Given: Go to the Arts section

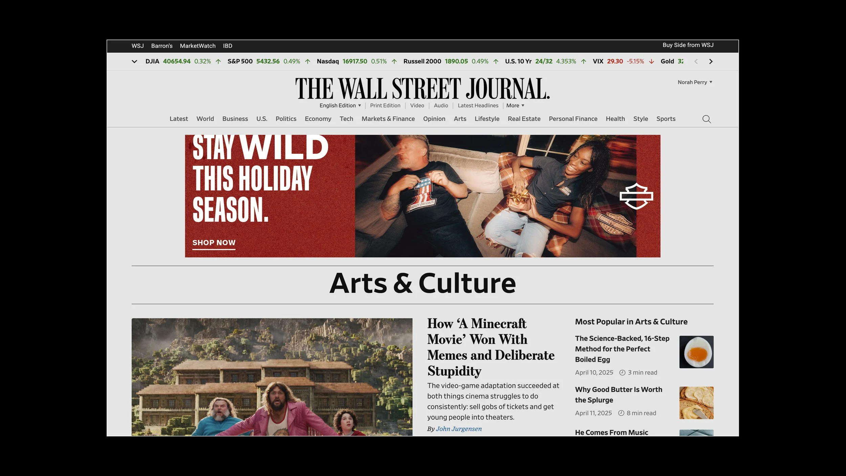Looking at the screenshot, I should pyautogui.click(x=460, y=119).
